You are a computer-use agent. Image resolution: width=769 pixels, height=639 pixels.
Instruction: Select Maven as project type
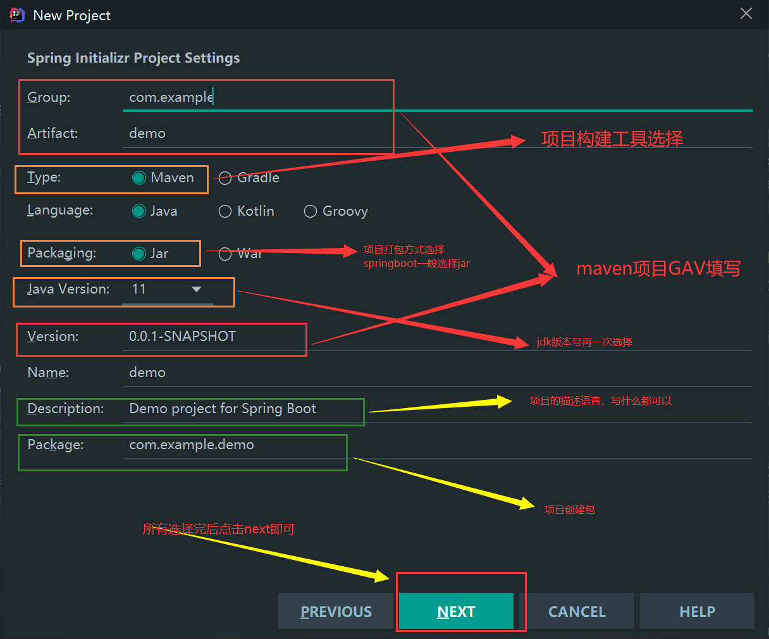tap(163, 178)
